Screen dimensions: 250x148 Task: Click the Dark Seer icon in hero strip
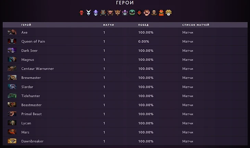pyautogui.click(x=96, y=13)
